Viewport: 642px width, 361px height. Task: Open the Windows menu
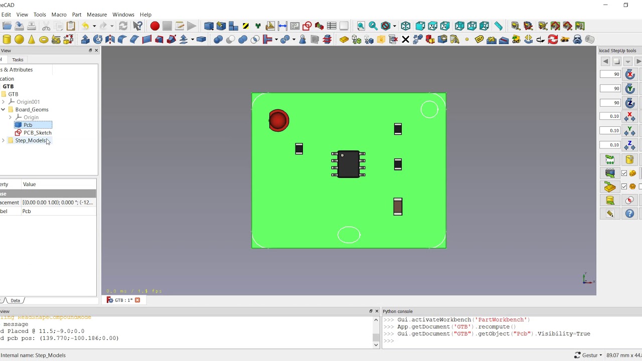coord(123,15)
